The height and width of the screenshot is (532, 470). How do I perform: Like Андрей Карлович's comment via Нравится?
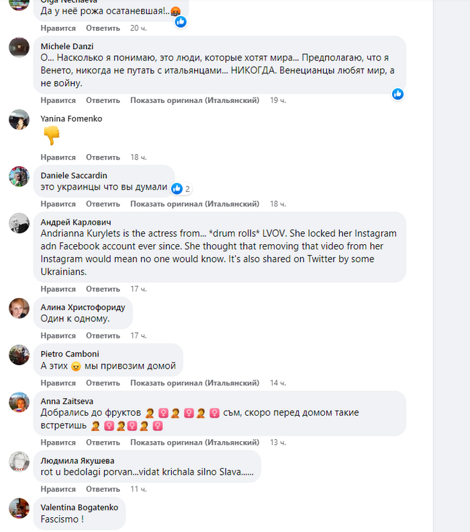click(x=58, y=289)
